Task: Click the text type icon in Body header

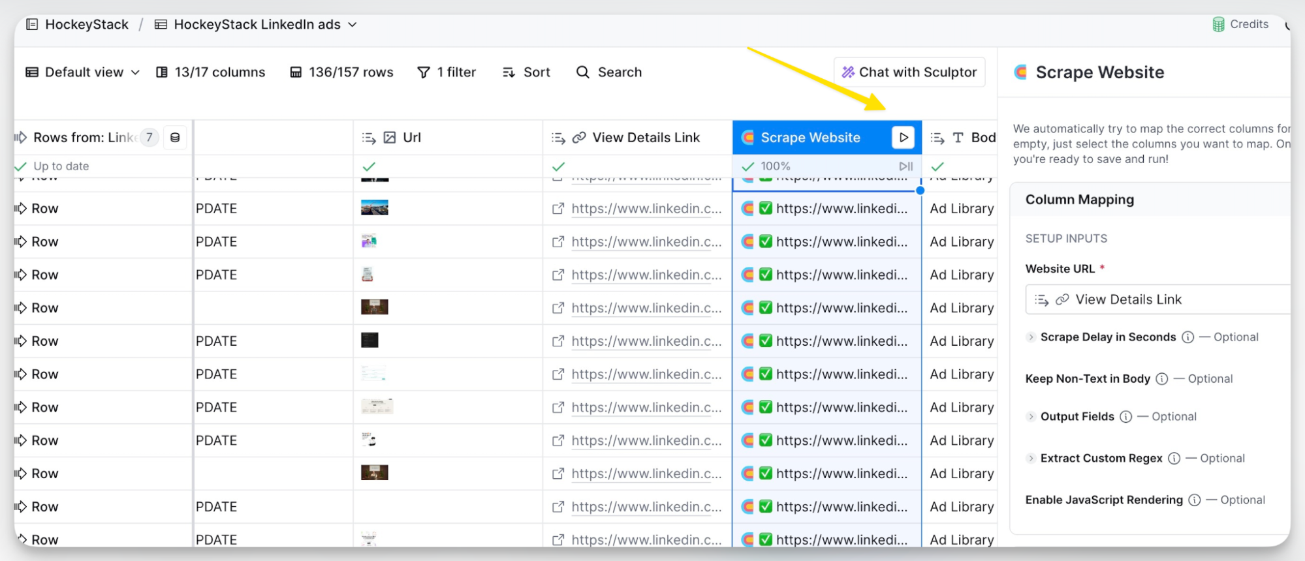Action: (x=958, y=138)
